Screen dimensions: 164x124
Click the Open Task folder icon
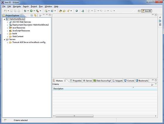[x=64, y=11]
